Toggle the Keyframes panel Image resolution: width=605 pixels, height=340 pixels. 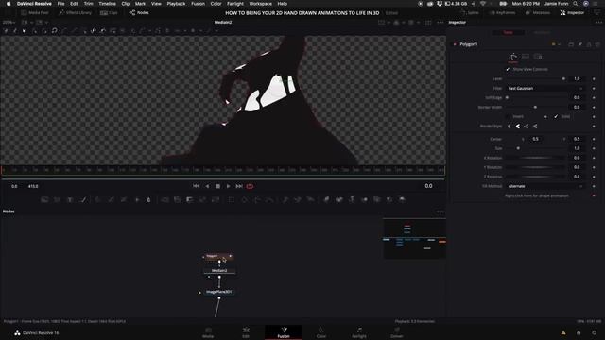(502, 12)
